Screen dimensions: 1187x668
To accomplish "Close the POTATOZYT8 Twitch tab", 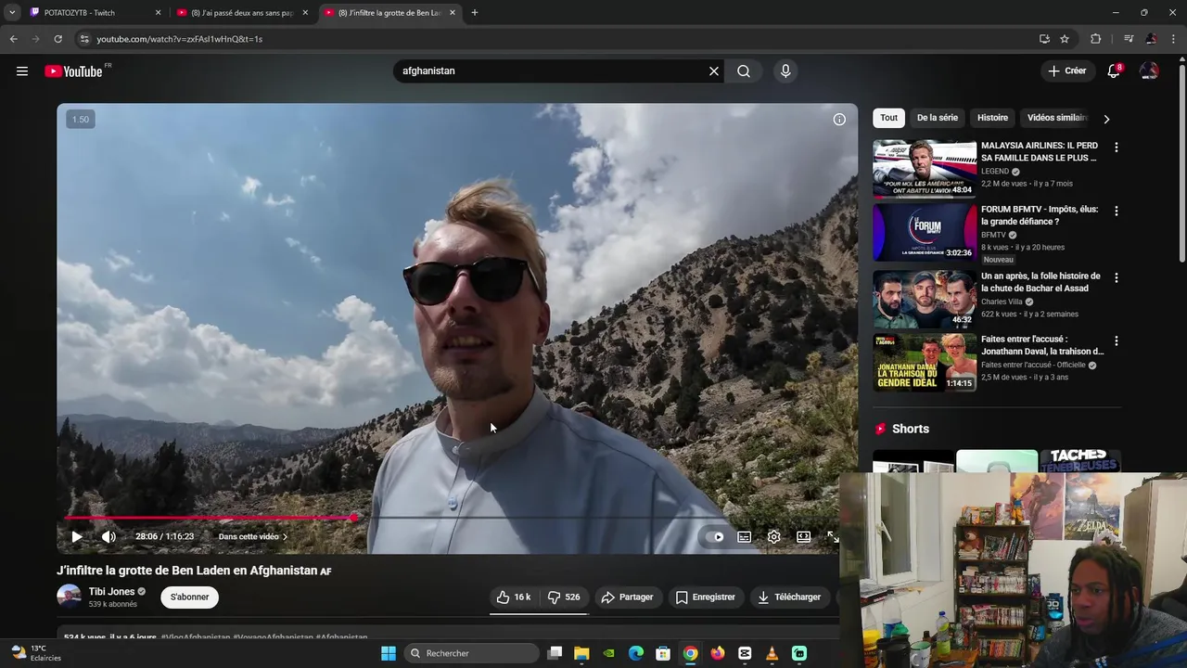I will [158, 13].
